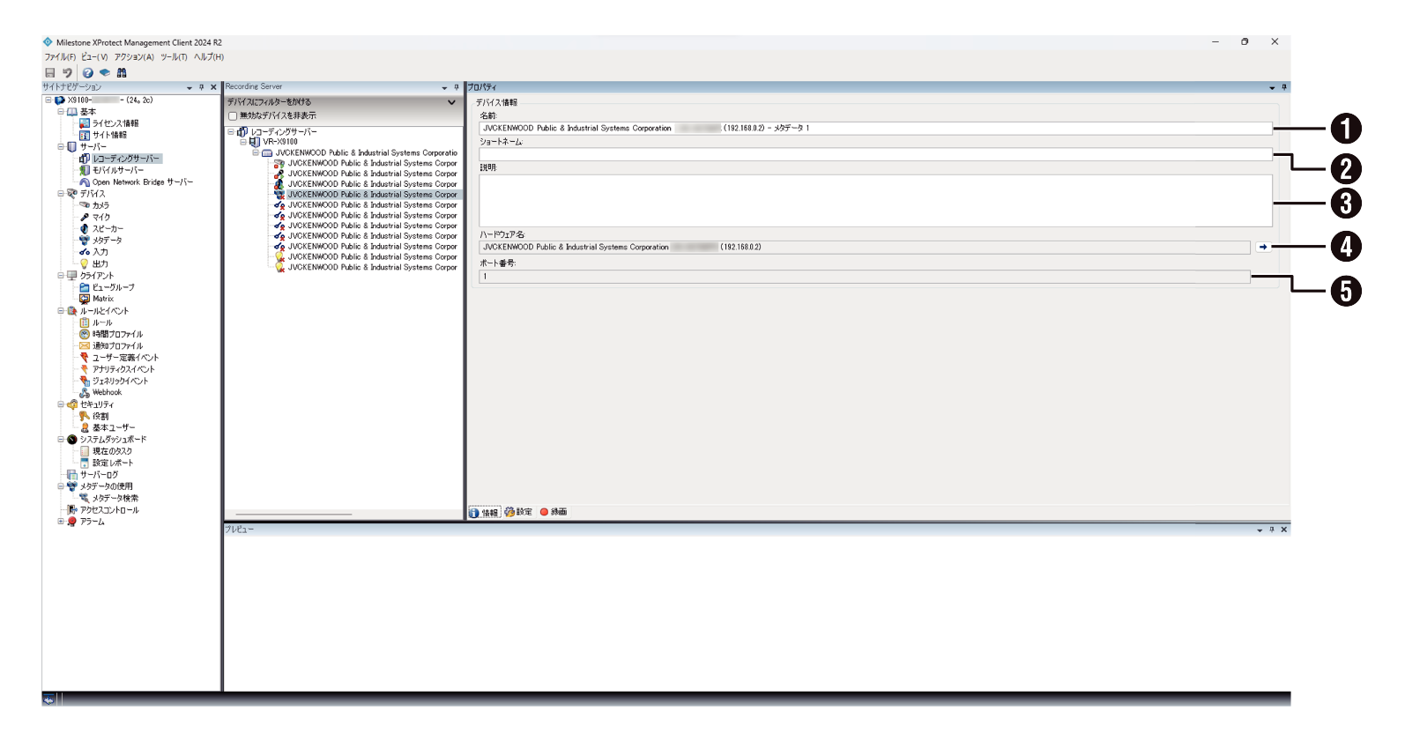Select the スピーカー device node
Viewport: 1405px width, 741px height.
click(x=108, y=228)
